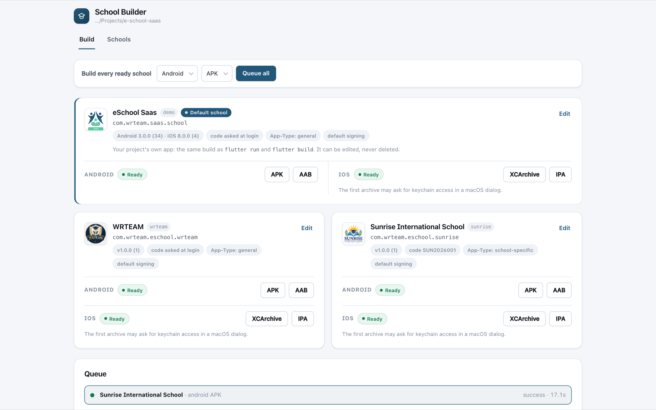Click eSchool Saas code asked at login chip
This screenshot has width=656, height=410.
(234, 136)
